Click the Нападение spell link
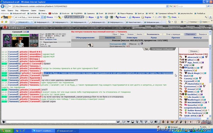This screenshot has width=213, height=133. [x=116, y=44]
